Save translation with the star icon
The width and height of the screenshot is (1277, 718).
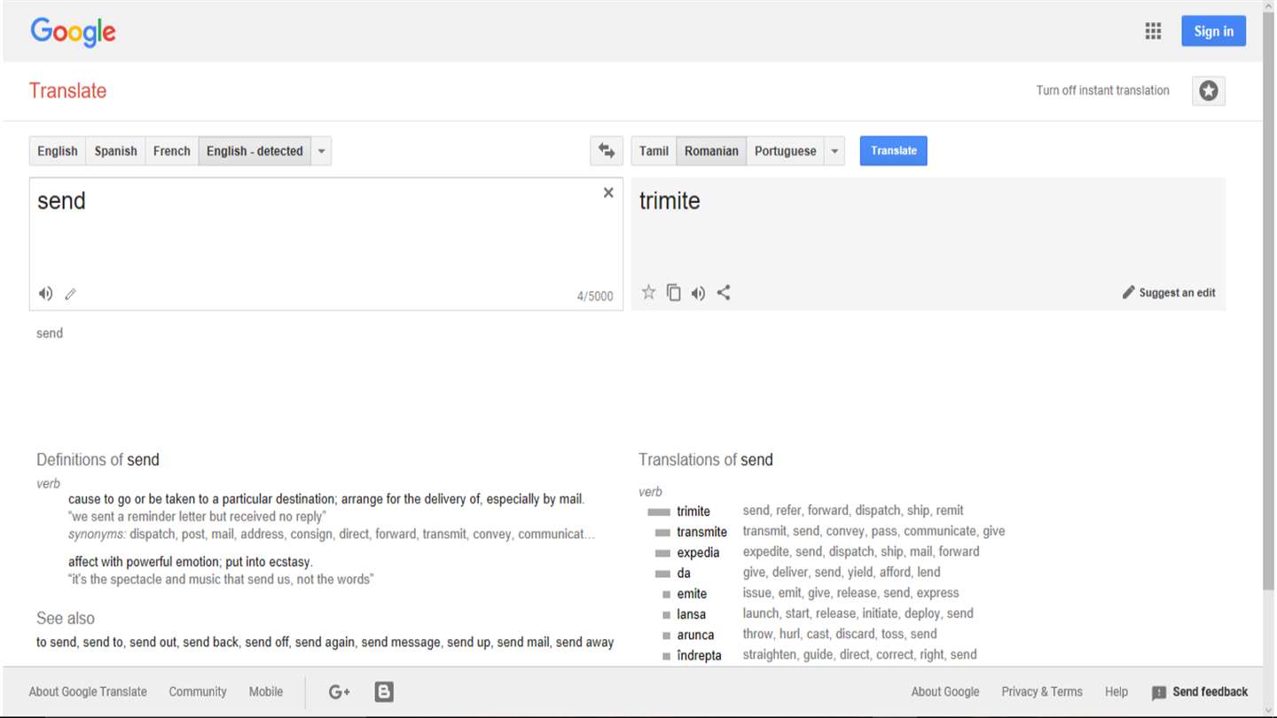pyautogui.click(x=648, y=293)
